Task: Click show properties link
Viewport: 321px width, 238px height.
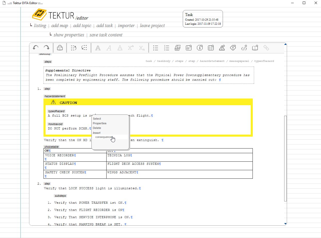Action: (69, 35)
